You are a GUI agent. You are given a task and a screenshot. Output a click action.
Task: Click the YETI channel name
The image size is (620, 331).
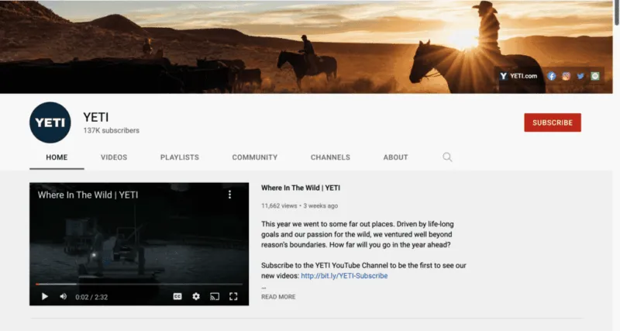tap(95, 117)
